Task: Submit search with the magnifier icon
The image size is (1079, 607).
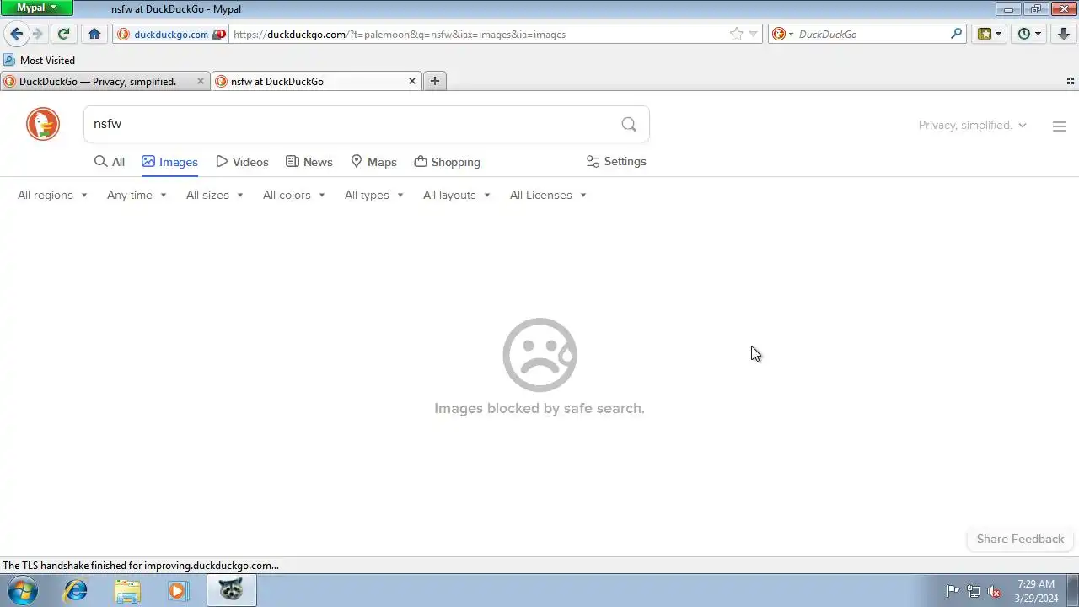Action: (629, 124)
